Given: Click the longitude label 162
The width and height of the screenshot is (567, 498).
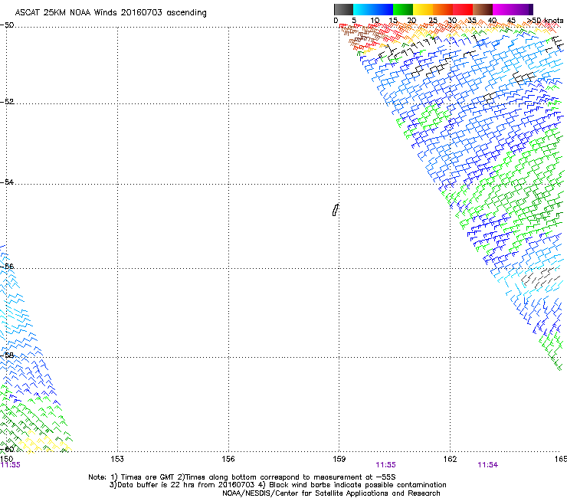Looking at the screenshot, I should tap(451, 459).
